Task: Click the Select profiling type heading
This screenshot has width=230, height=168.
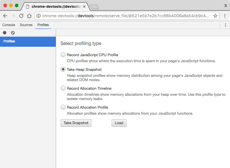Action: (81, 43)
